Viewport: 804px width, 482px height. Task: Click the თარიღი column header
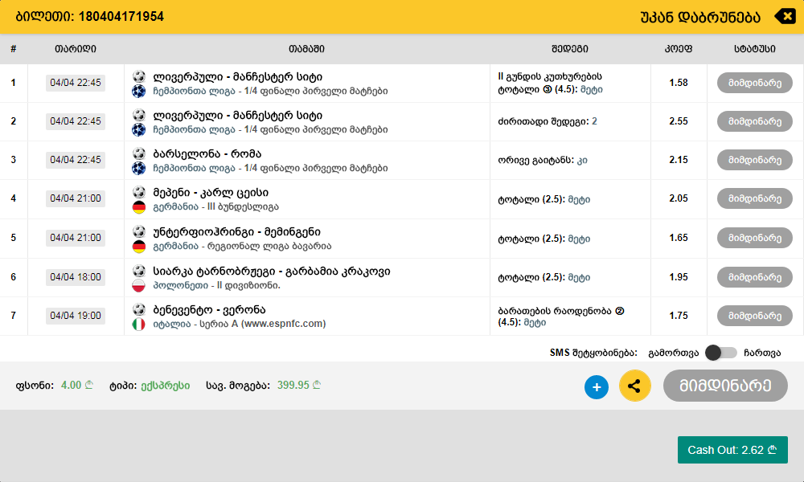tap(76, 49)
